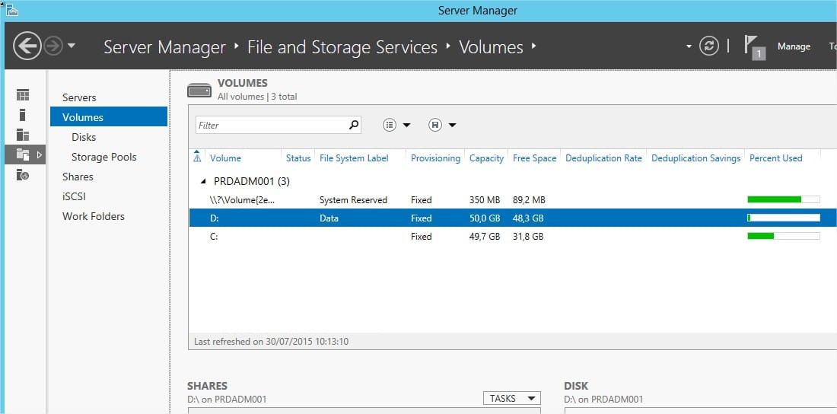Open the Notifications flag icon
837x414 pixels.
pyautogui.click(x=754, y=47)
